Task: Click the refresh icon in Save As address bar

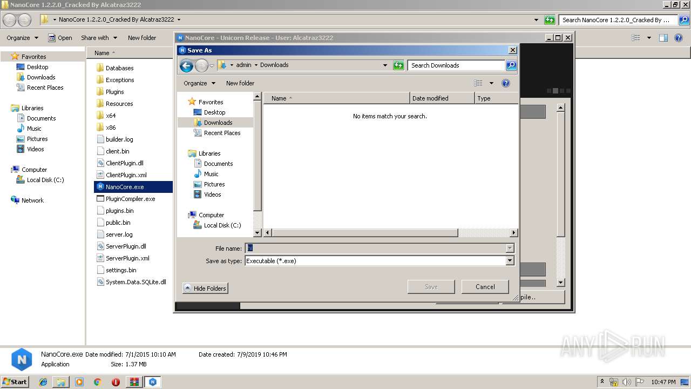Action: 398,65
